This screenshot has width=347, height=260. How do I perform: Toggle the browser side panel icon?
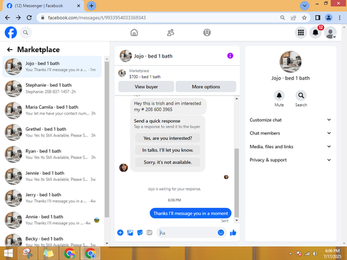coord(318,17)
